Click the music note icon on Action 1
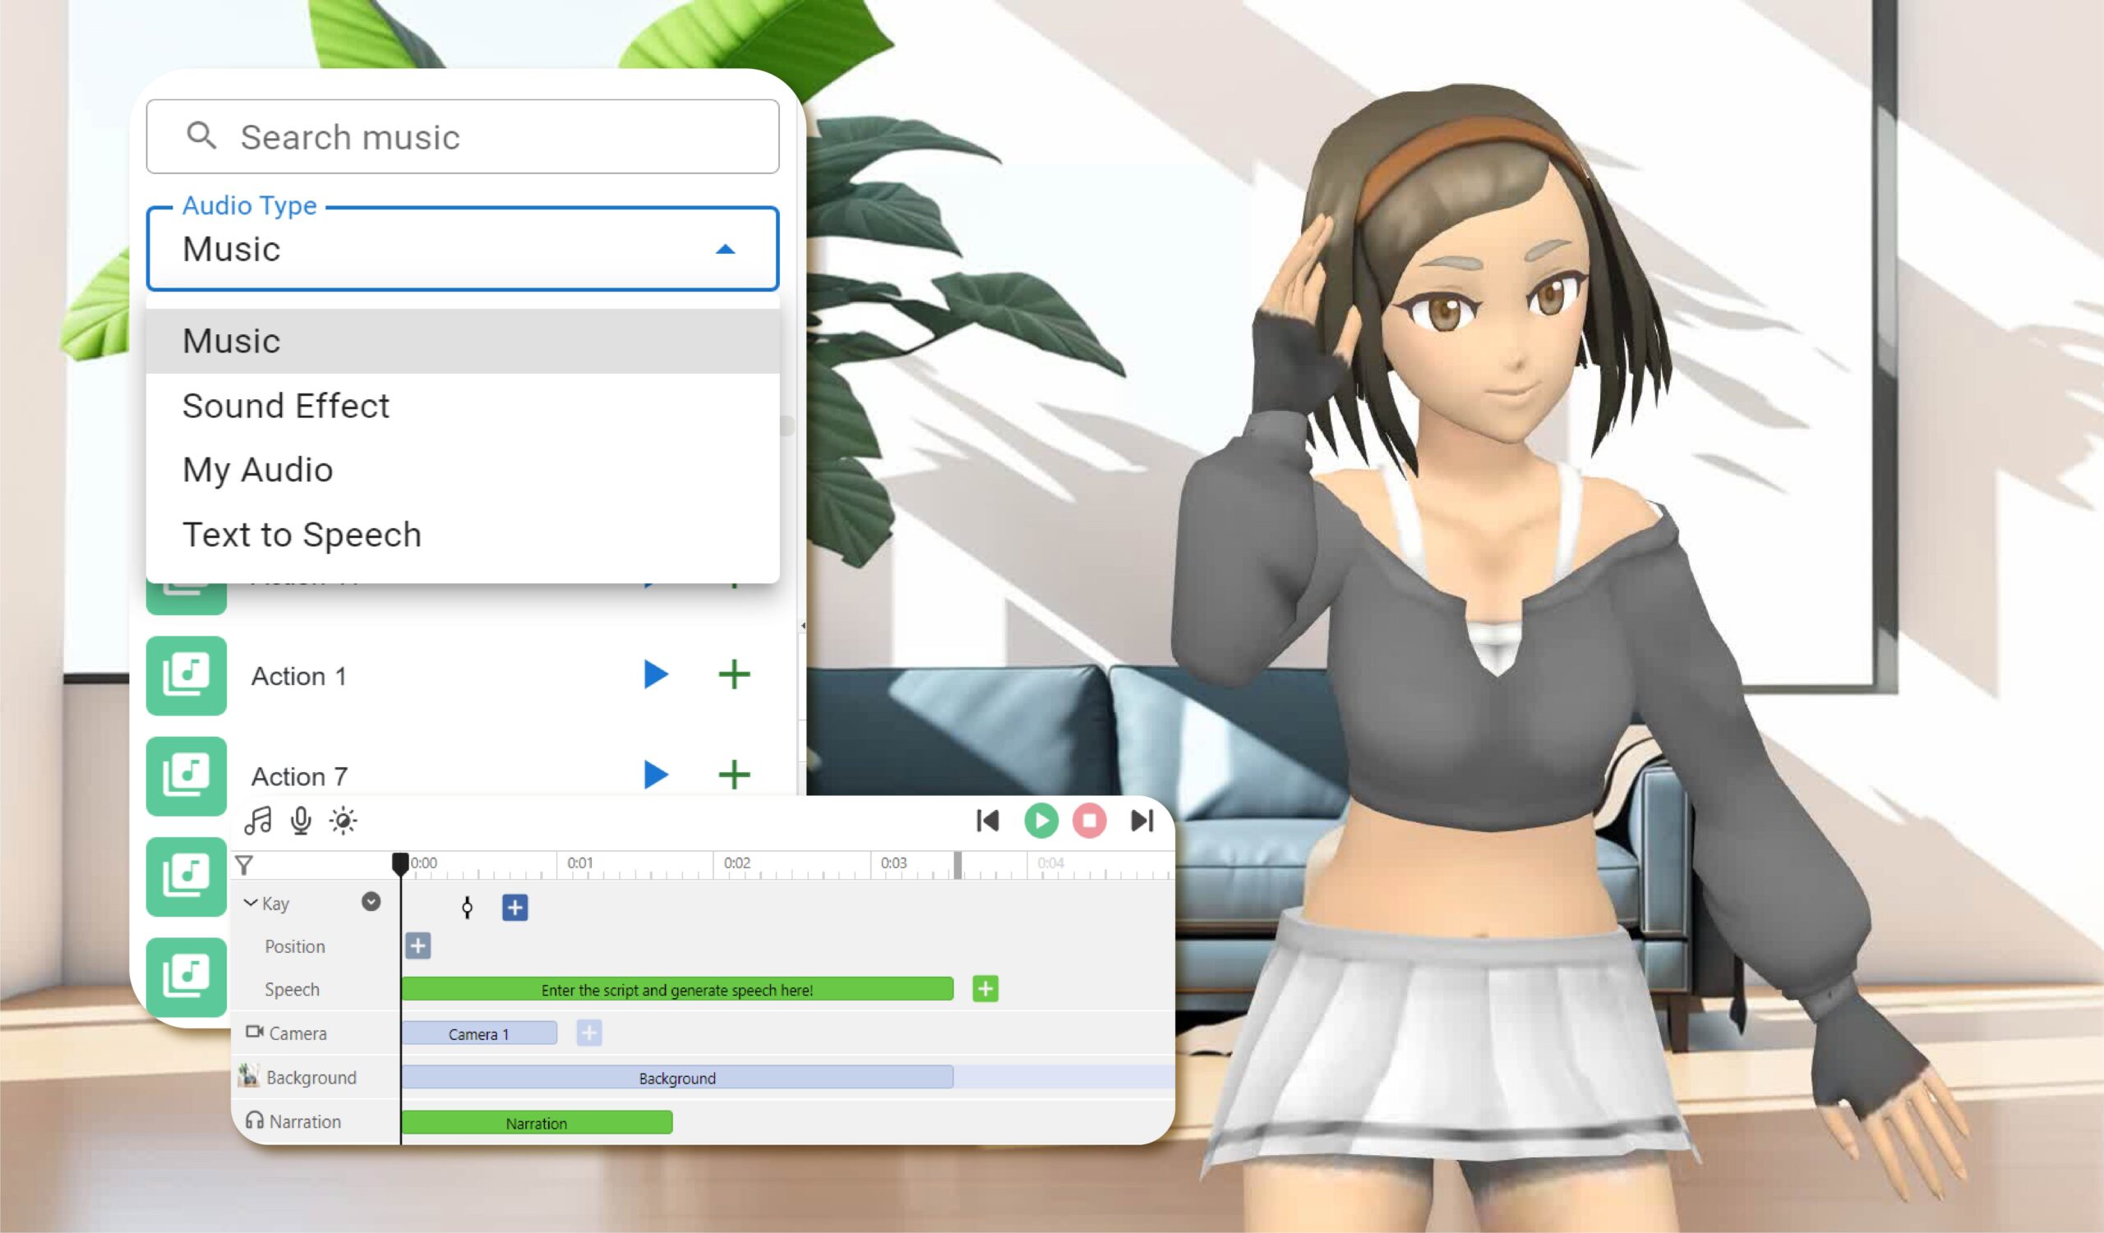The width and height of the screenshot is (2104, 1233). [x=188, y=674]
